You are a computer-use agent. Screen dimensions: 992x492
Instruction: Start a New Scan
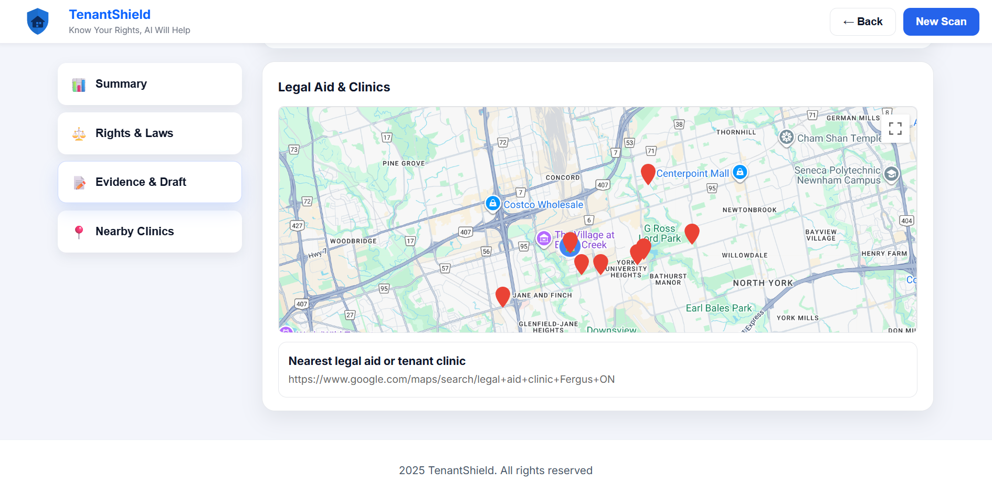(x=941, y=22)
